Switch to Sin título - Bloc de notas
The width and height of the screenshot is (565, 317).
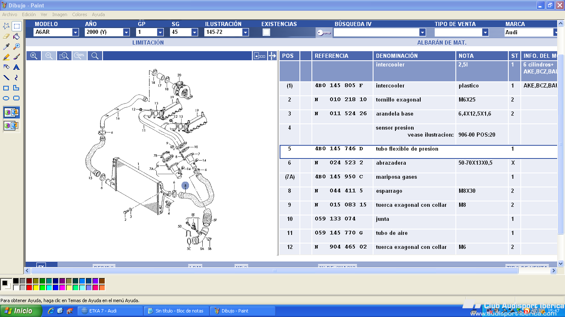[x=177, y=311]
